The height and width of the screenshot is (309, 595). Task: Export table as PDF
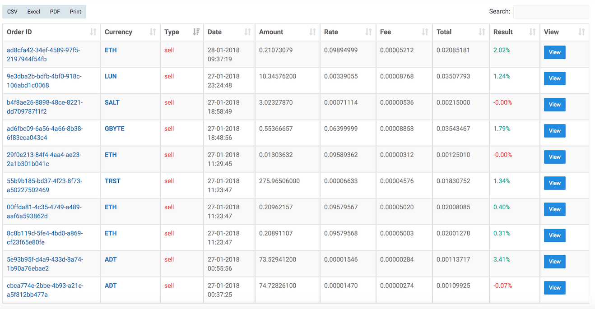[55, 12]
